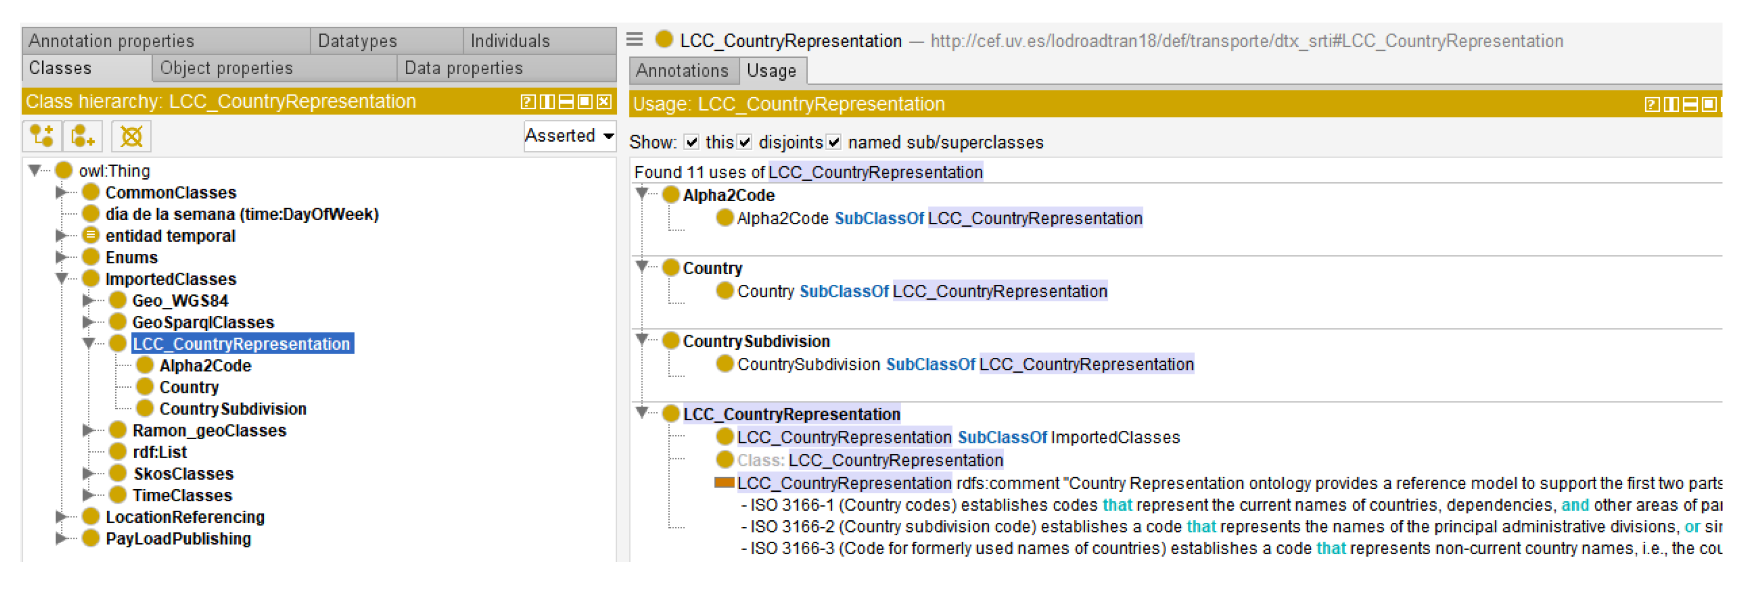Switch to the Object properties tab
This screenshot has width=1753, height=590.
226,68
